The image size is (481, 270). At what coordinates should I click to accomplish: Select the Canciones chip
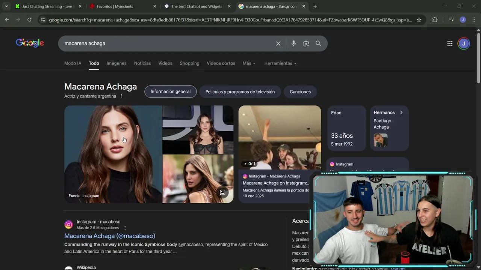[300, 91]
